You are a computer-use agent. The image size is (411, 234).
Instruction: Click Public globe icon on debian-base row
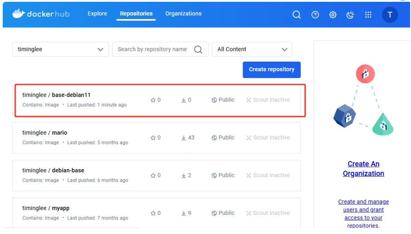pos(214,175)
